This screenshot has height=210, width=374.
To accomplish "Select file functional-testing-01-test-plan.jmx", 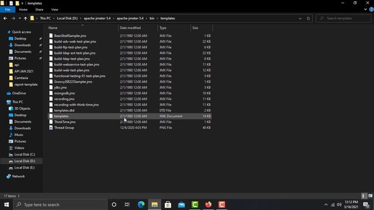I will (79, 76).
